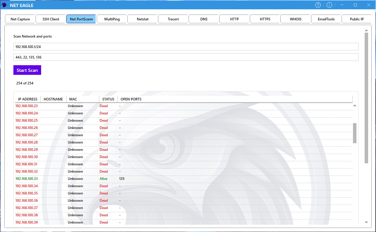
Task: Minimize the NET EAGLE window
Action: (342, 5)
